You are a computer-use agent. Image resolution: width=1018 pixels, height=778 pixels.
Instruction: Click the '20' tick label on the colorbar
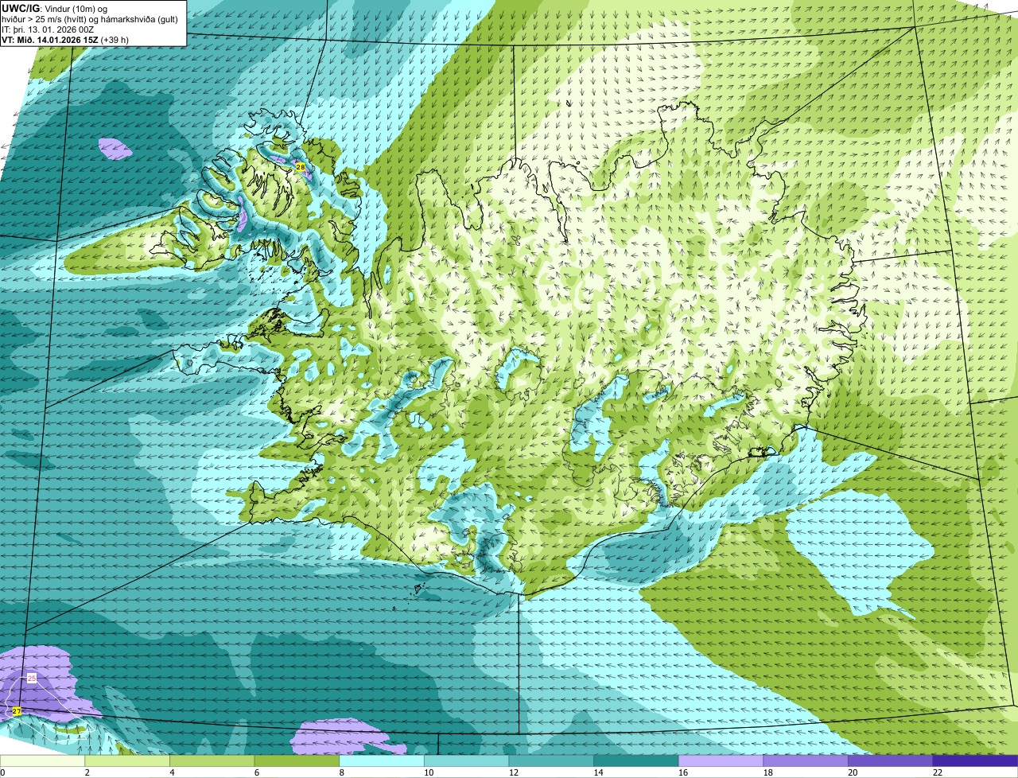(853, 772)
